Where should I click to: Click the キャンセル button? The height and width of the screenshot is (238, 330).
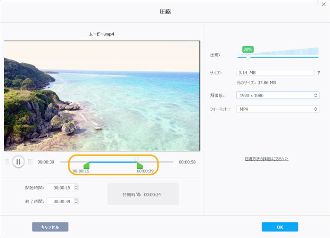[50, 227]
